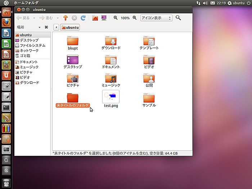Launch LibreOffice Calc from launcher
This screenshot has width=252, height=189.
6,44
